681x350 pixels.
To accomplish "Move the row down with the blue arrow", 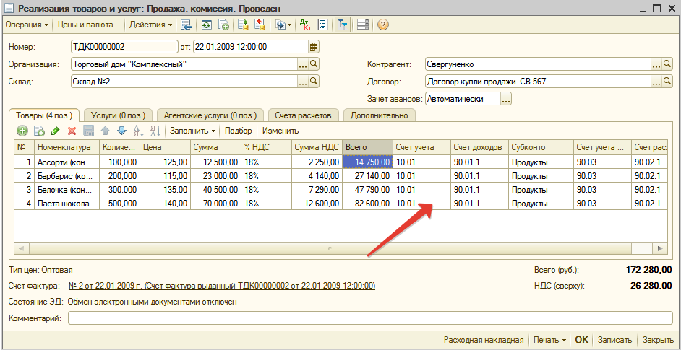I will (x=121, y=131).
